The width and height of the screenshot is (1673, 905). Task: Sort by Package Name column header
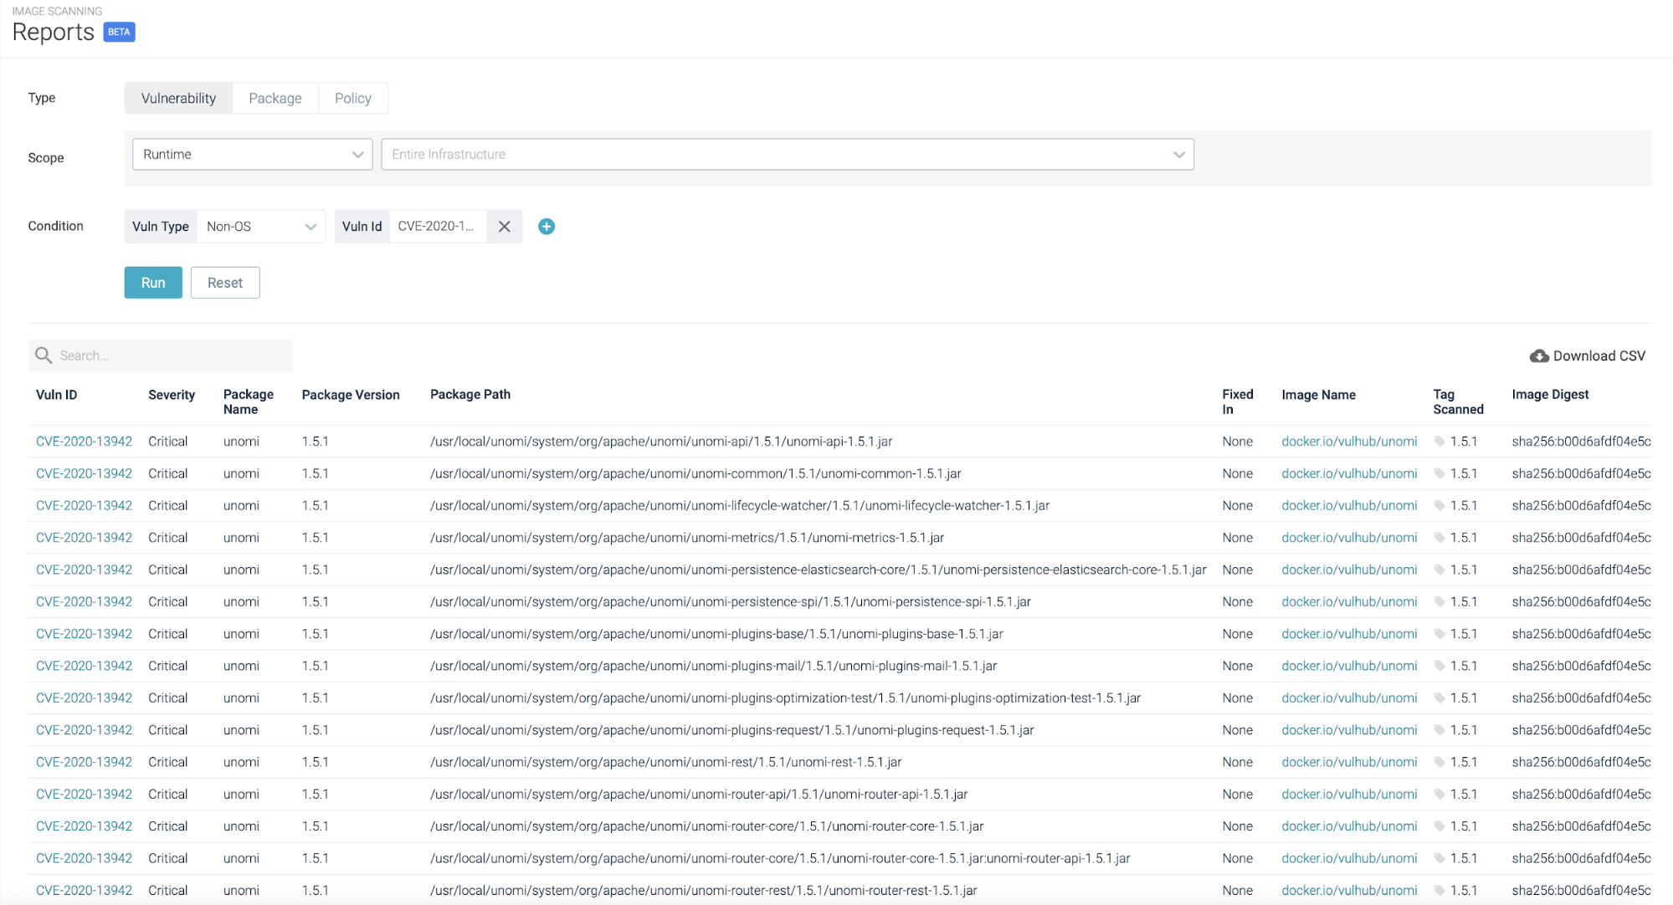pos(249,401)
